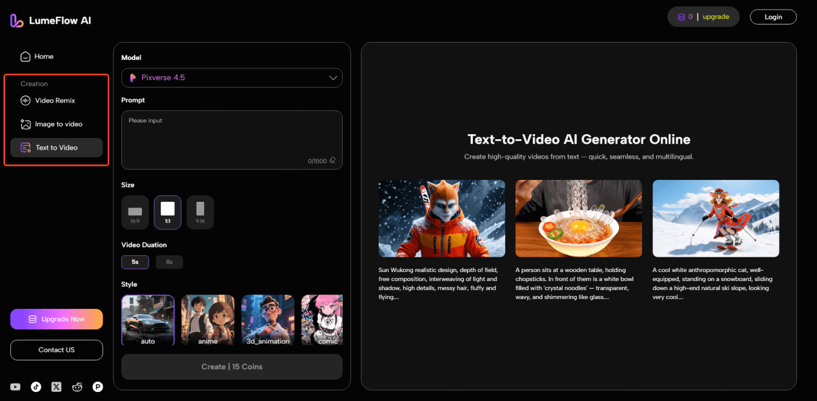Select the 9:16 portrait size option
The image size is (817, 401).
click(x=200, y=213)
